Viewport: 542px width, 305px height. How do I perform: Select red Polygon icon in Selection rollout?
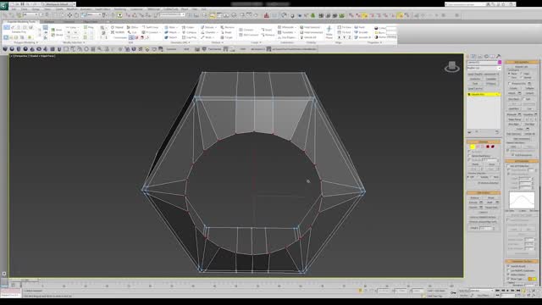pyautogui.click(x=488, y=147)
